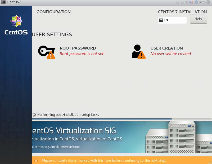
Task: Close the CentOS7 window
Action: click(208, 2)
